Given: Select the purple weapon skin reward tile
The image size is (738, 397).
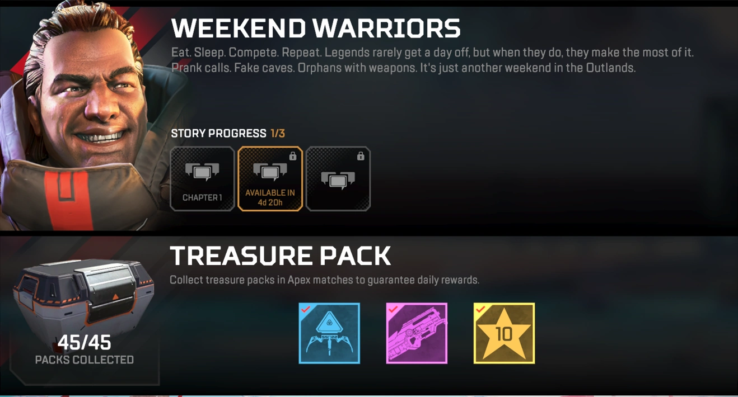Looking at the screenshot, I should pos(417,333).
